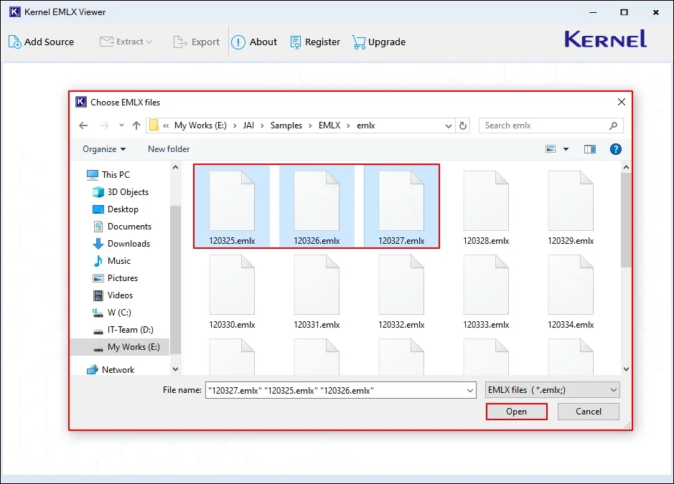Viewport: 674px width, 484px height.
Task: Click the Kernel logo
Action: (x=604, y=40)
